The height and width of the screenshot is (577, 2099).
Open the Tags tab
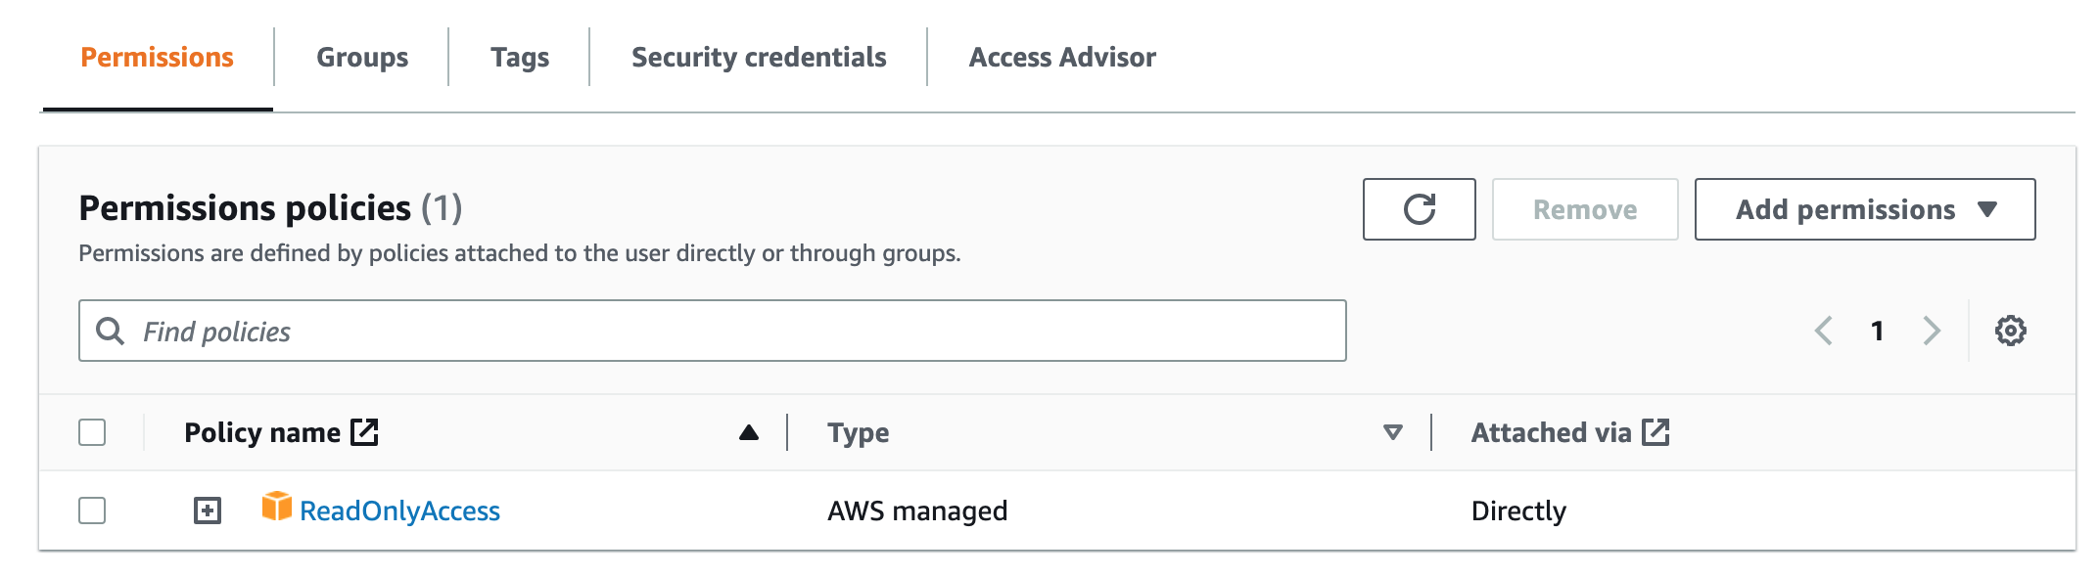coord(520,57)
